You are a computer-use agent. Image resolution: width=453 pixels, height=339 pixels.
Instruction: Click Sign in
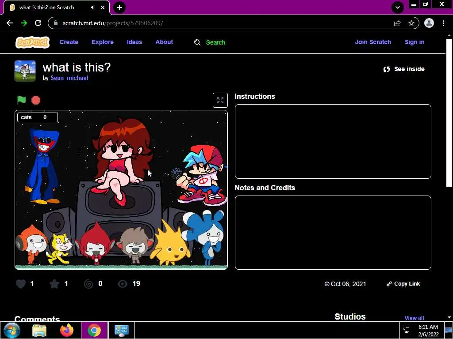tap(415, 42)
